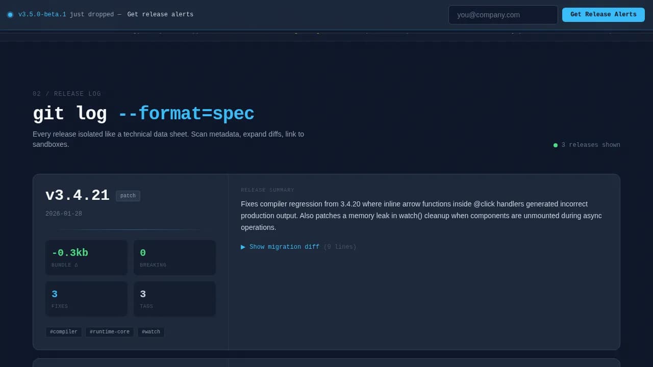
Task: Click the -0.3kb bundle delta stat
Action: [86, 257]
